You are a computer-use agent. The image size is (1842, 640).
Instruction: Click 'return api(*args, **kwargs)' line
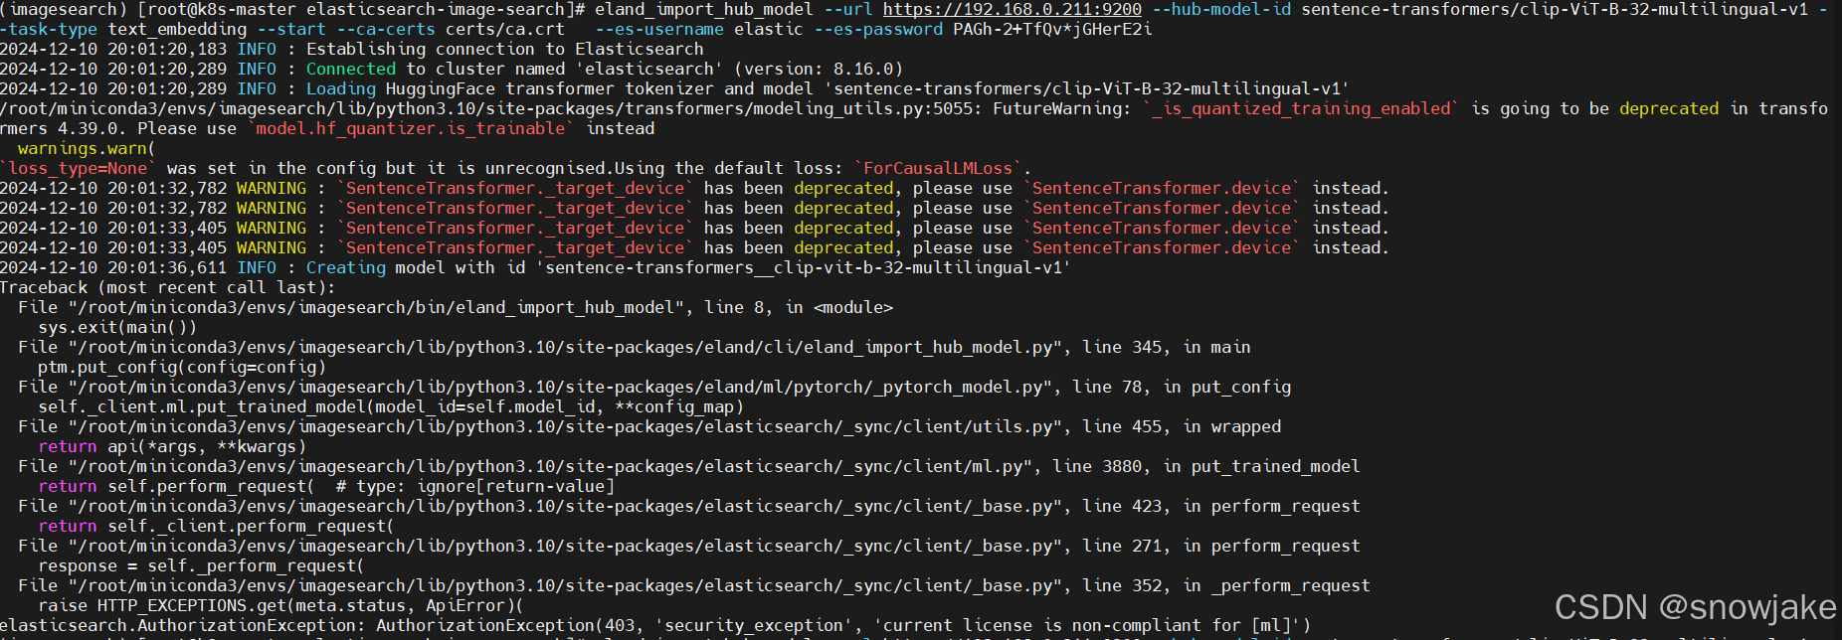[x=172, y=447]
